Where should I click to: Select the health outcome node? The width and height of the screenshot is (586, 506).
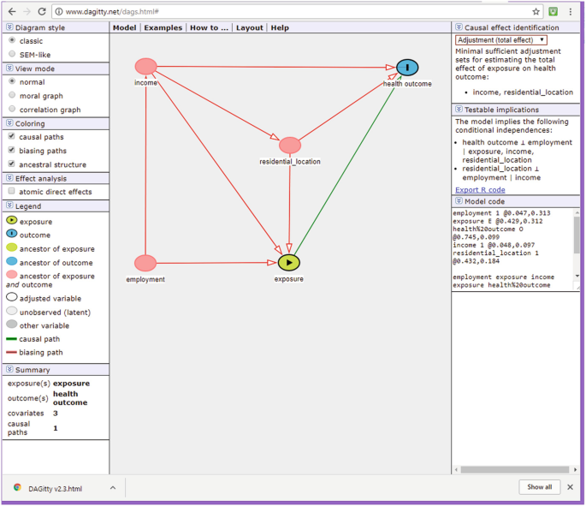tap(407, 68)
